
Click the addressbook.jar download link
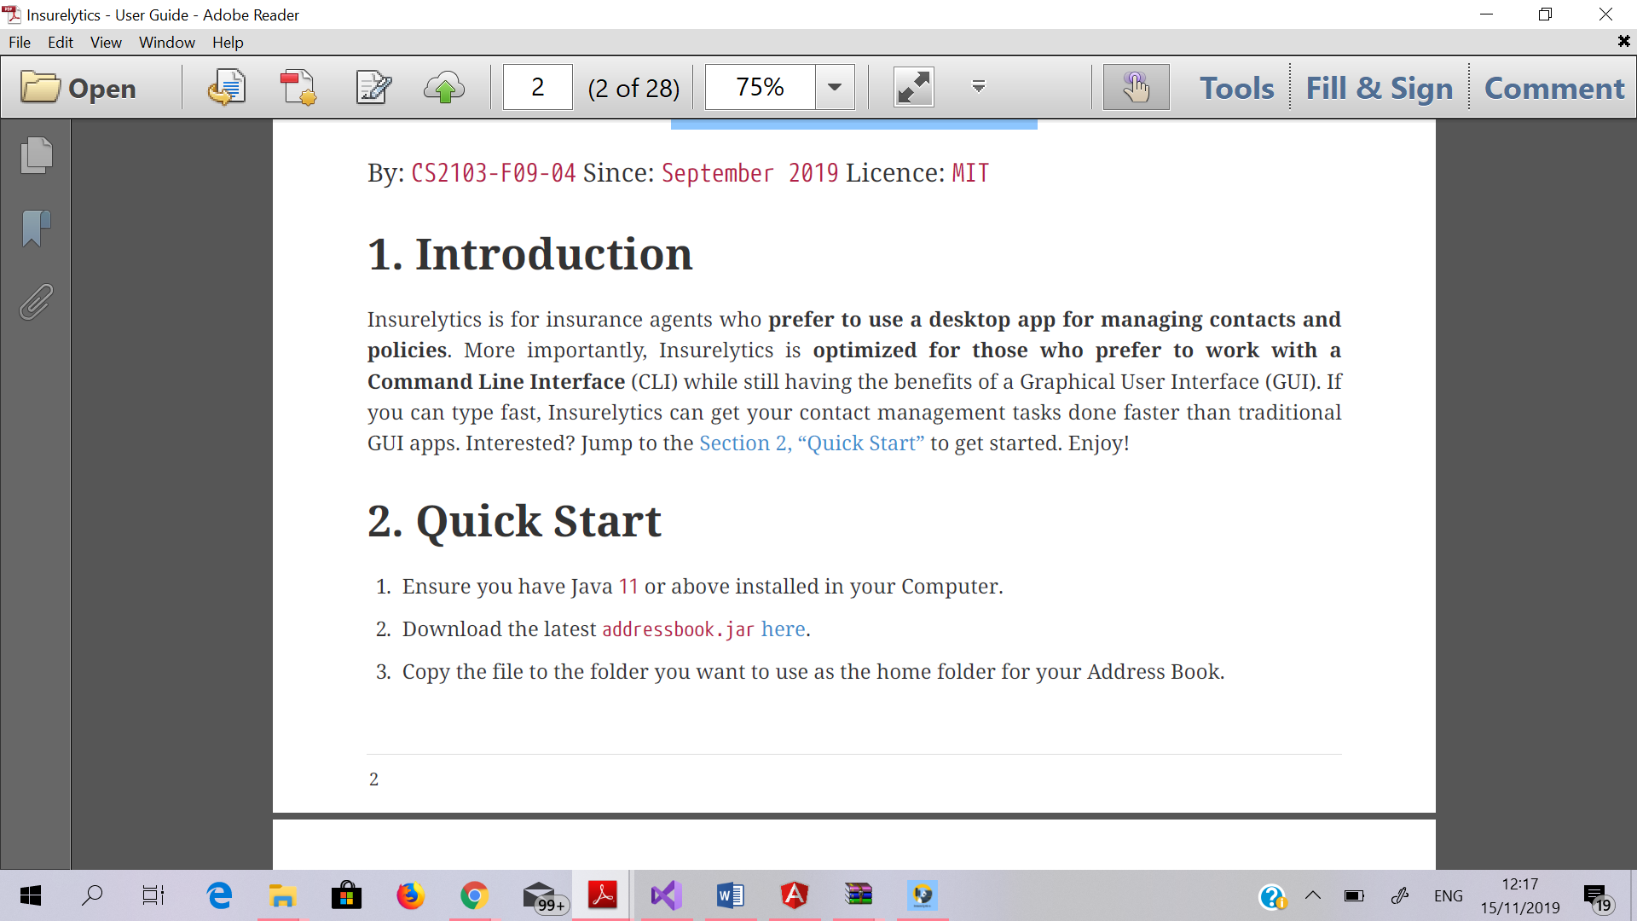coord(784,629)
